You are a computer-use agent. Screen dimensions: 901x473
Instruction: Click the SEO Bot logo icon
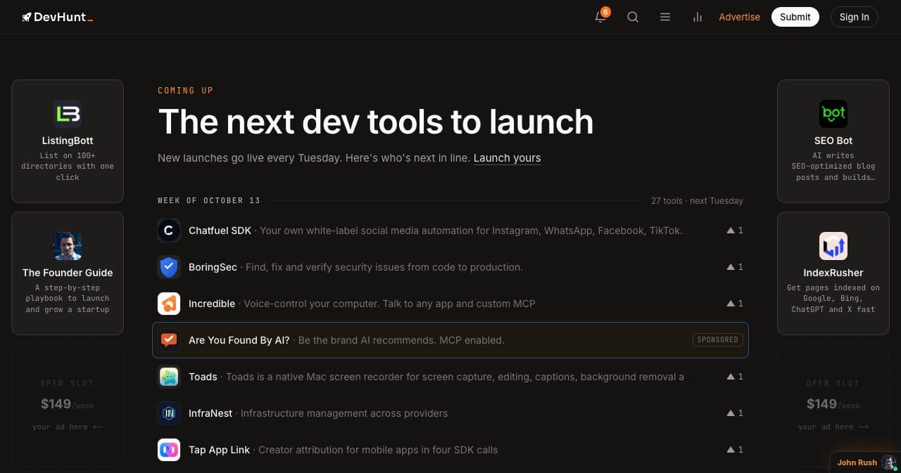[x=833, y=114]
